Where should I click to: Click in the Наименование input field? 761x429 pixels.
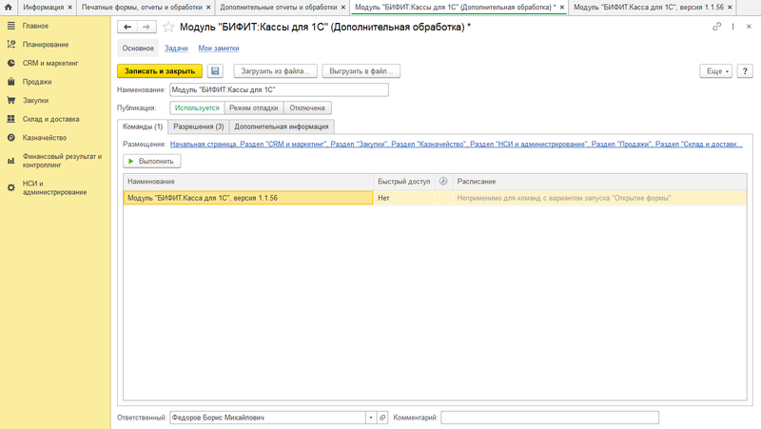(x=279, y=89)
